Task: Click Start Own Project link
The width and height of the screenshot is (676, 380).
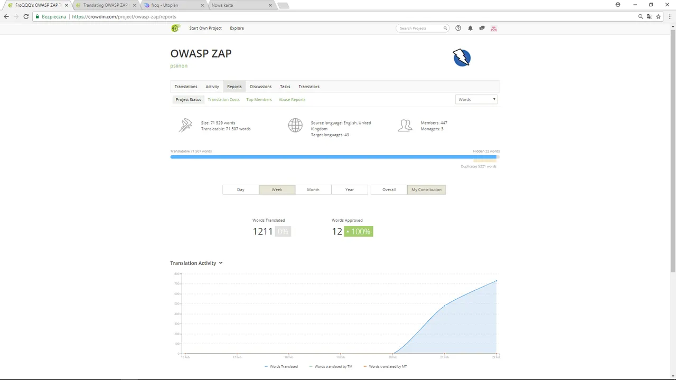Action: tap(205, 28)
